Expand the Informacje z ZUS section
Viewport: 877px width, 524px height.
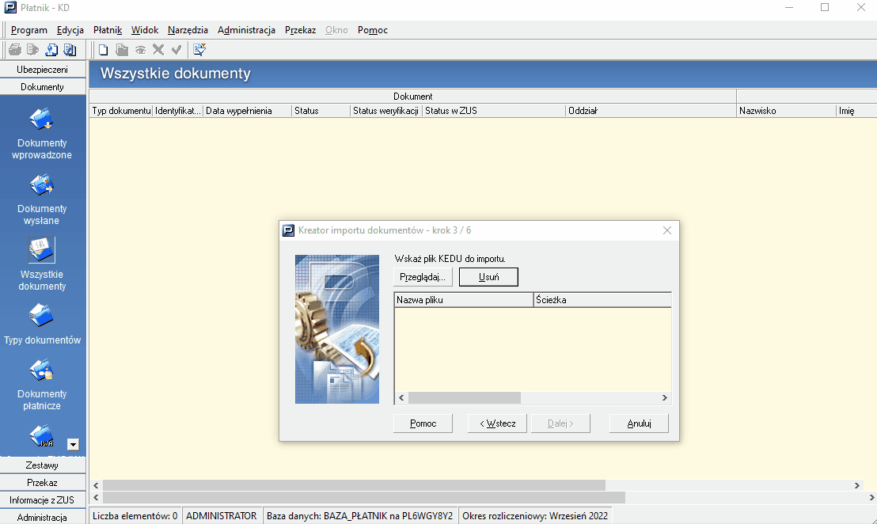pyautogui.click(x=43, y=500)
